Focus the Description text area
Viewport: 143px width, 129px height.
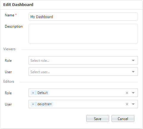pyautogui.click(x=83, y=34)
